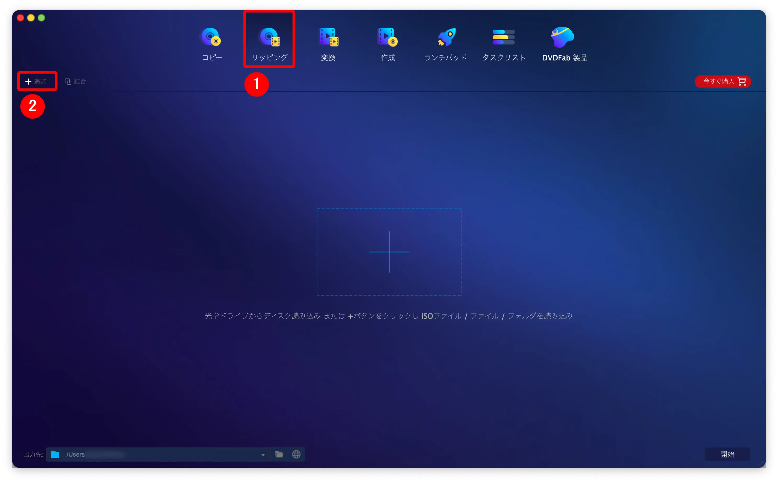778x482 pixels.
Task: Close the DVDFab window
Action: coord(20,18)
